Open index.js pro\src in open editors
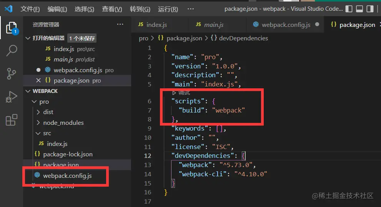The height and width of the screenshot is (207, 381). (77, 49)
